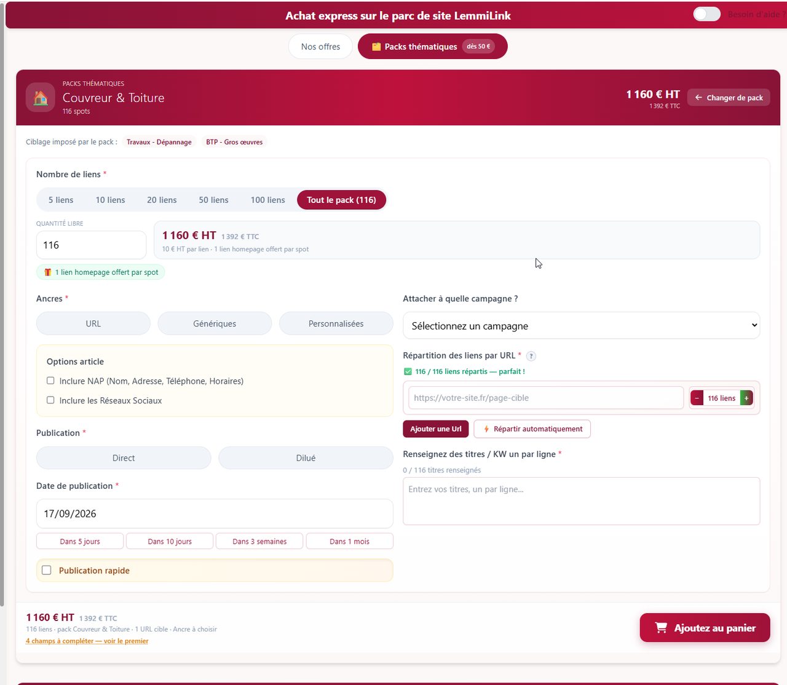Click the gift icon in the homepage offer badge

click(47, 272)
